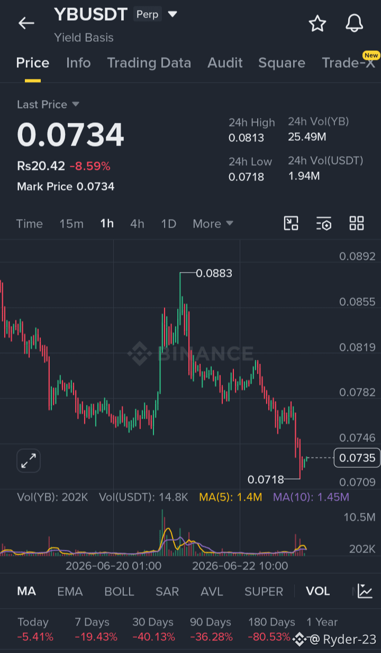
Task: Tap the current price label 0.0735
Action: click(x=357, y=458)
